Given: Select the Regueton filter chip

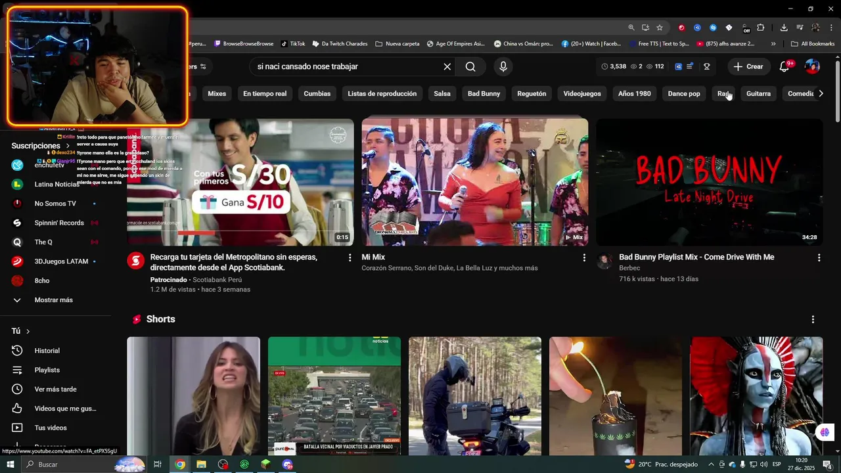Looking at the screenshot, I should click(532, 93).
